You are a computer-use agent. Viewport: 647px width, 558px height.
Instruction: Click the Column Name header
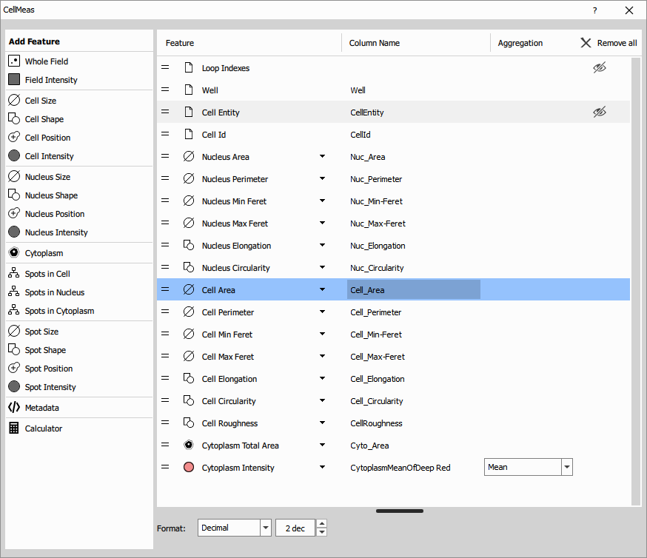(x=375, y=43)
